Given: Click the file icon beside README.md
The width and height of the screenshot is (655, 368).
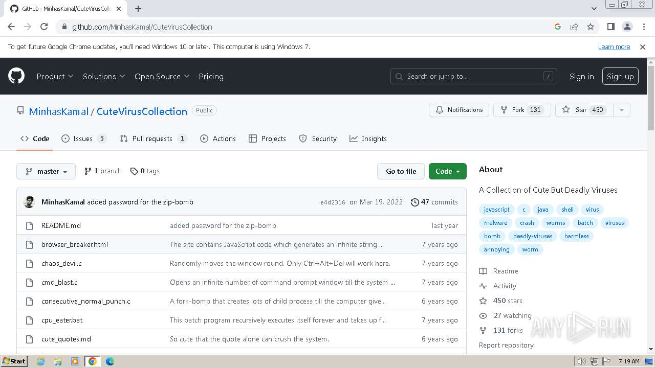Looking at the screenshot, I should coord(29,225).
